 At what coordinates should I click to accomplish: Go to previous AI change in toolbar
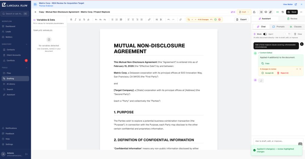click(x=192, y=19)
